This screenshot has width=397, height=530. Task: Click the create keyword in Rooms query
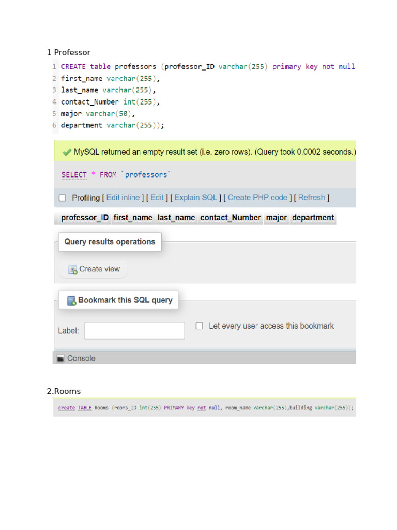67,408
